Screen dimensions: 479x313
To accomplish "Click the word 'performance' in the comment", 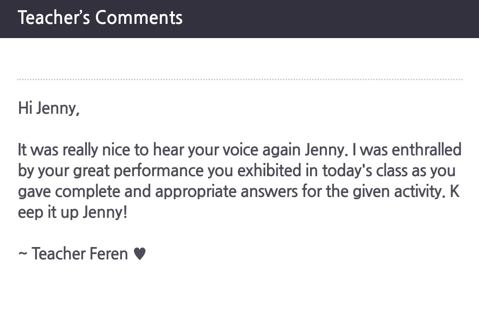I will [x=158, y=171].
